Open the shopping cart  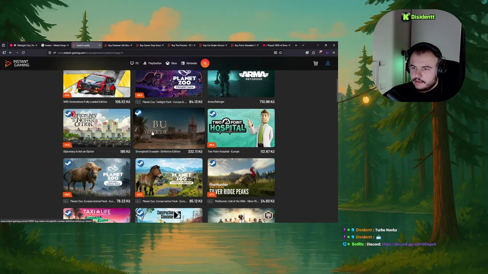(316, 63)
